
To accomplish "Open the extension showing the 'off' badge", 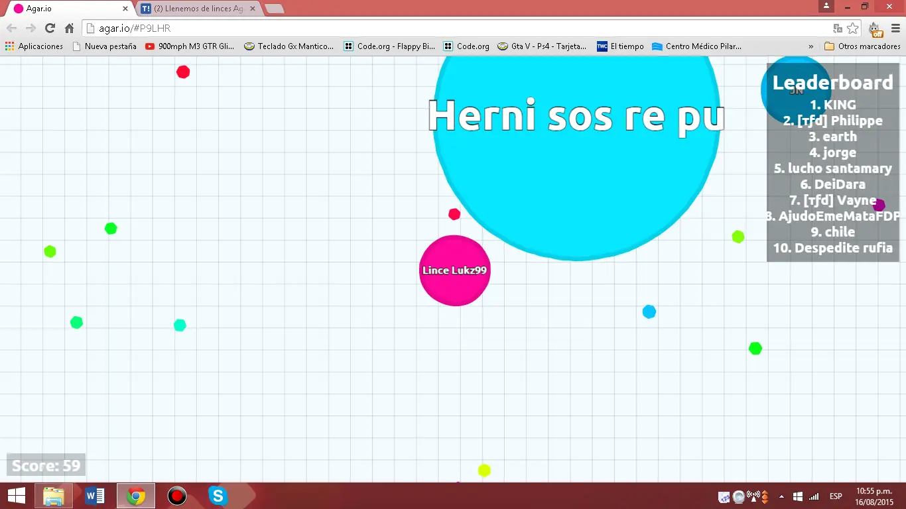I will [x=875, y=29].
